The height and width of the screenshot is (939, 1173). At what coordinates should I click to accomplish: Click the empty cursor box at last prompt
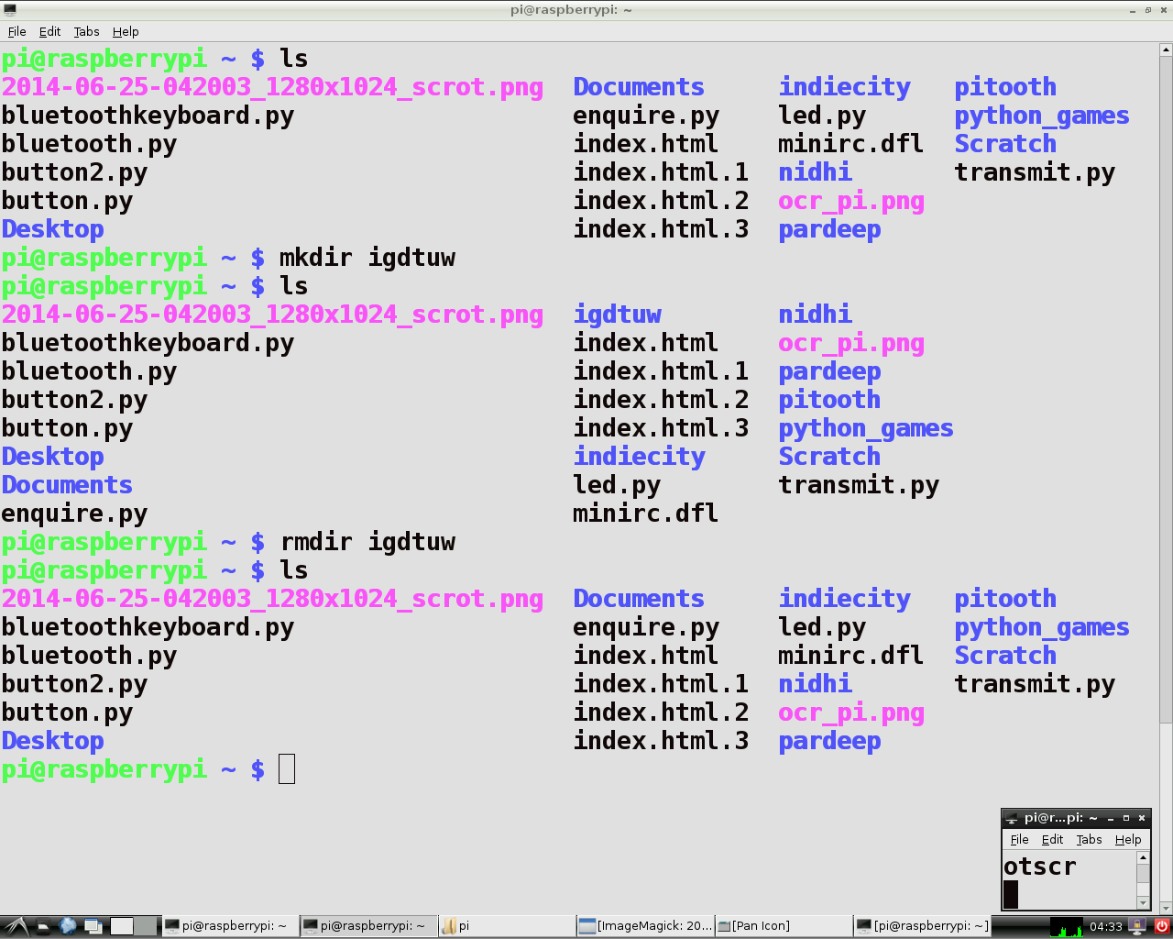click(287, 769)
